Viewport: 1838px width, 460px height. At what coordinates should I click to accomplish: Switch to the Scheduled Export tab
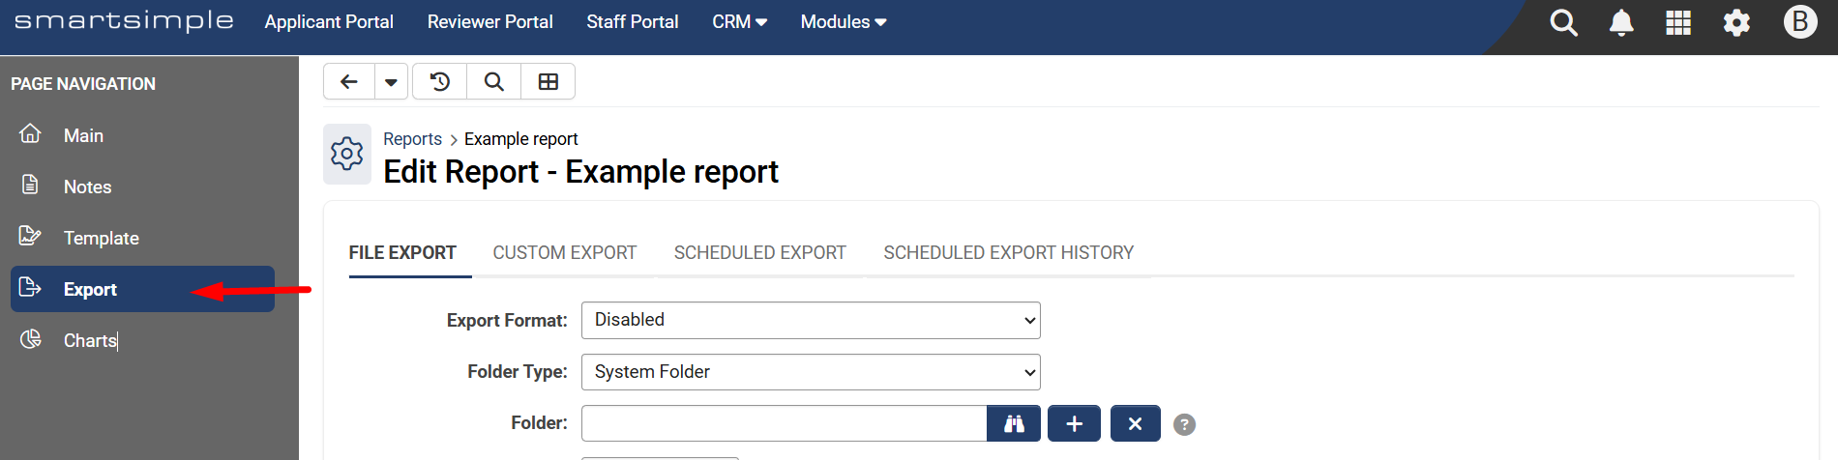point(760,253)
